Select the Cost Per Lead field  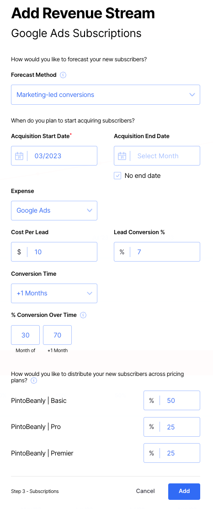pyautogui.click(x=54, y=252)
